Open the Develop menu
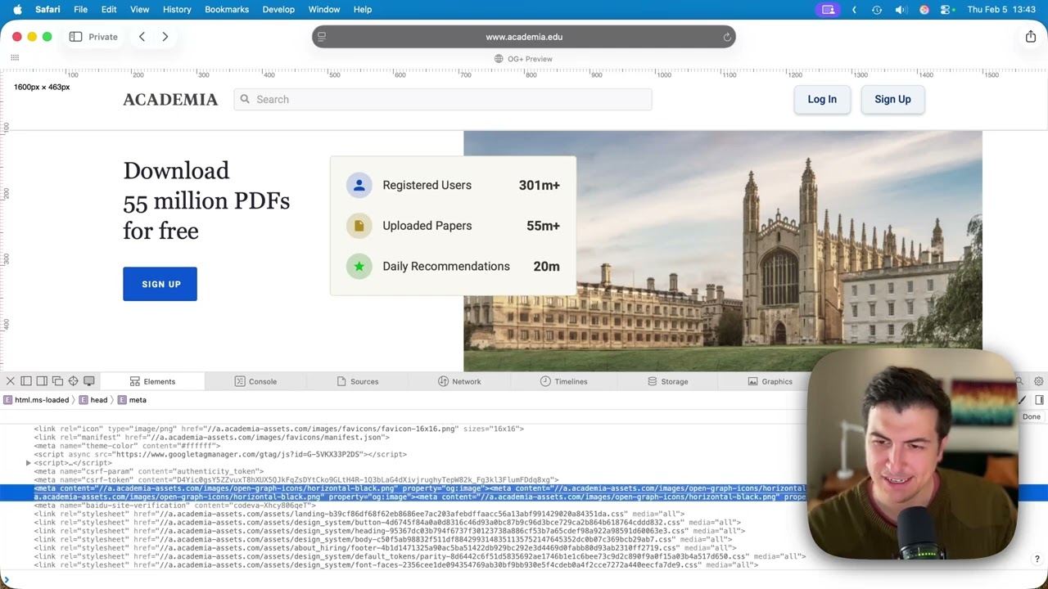The image size is (1048, 589). tap(278, 10)
